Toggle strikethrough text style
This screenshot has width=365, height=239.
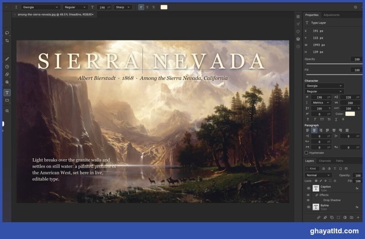[343, 119]
